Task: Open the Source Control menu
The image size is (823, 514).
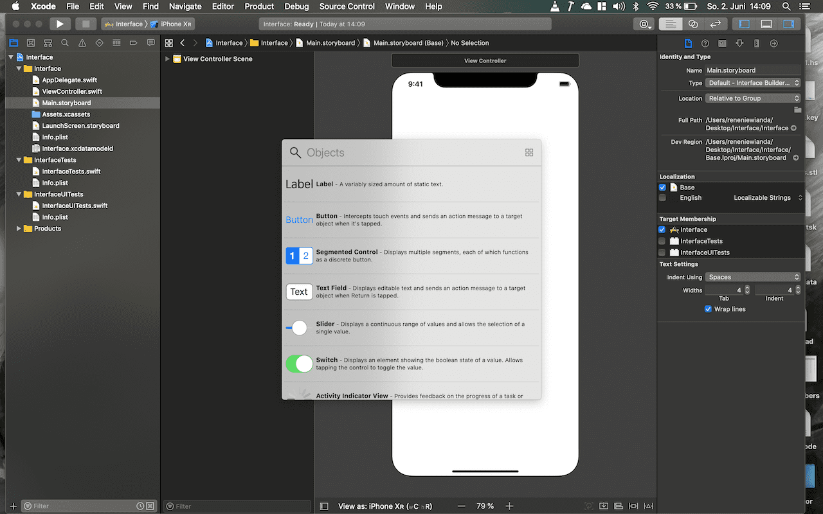Action: 347,6
